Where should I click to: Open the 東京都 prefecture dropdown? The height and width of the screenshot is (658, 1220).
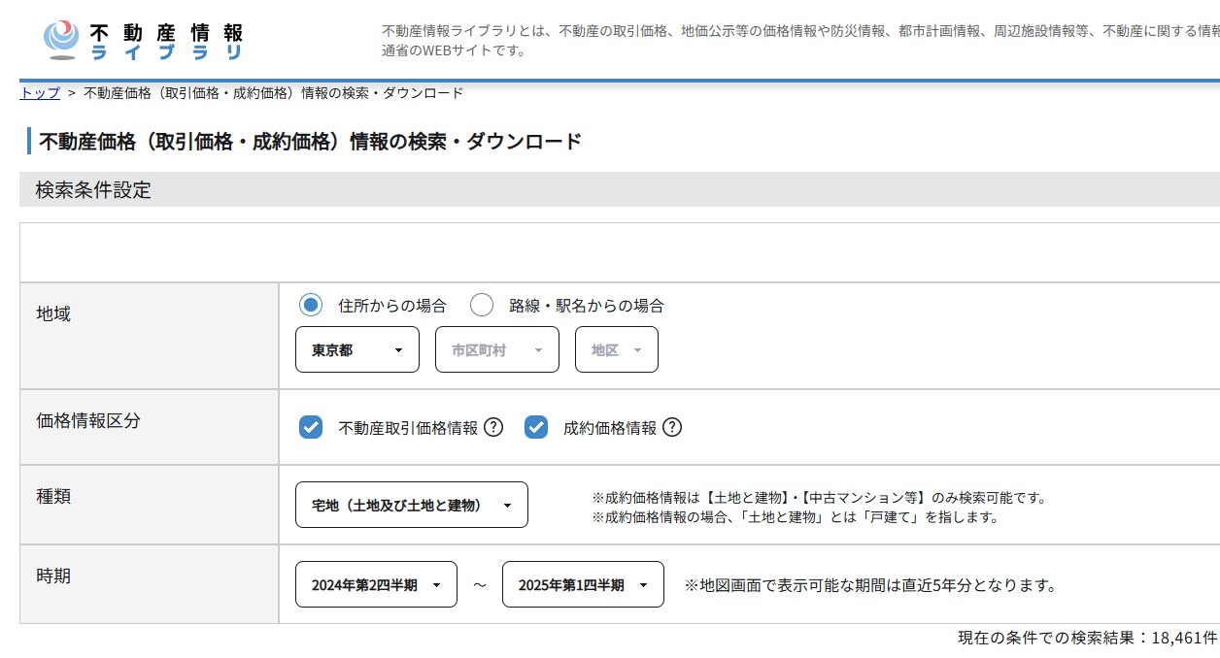click(x=356, y=349)
